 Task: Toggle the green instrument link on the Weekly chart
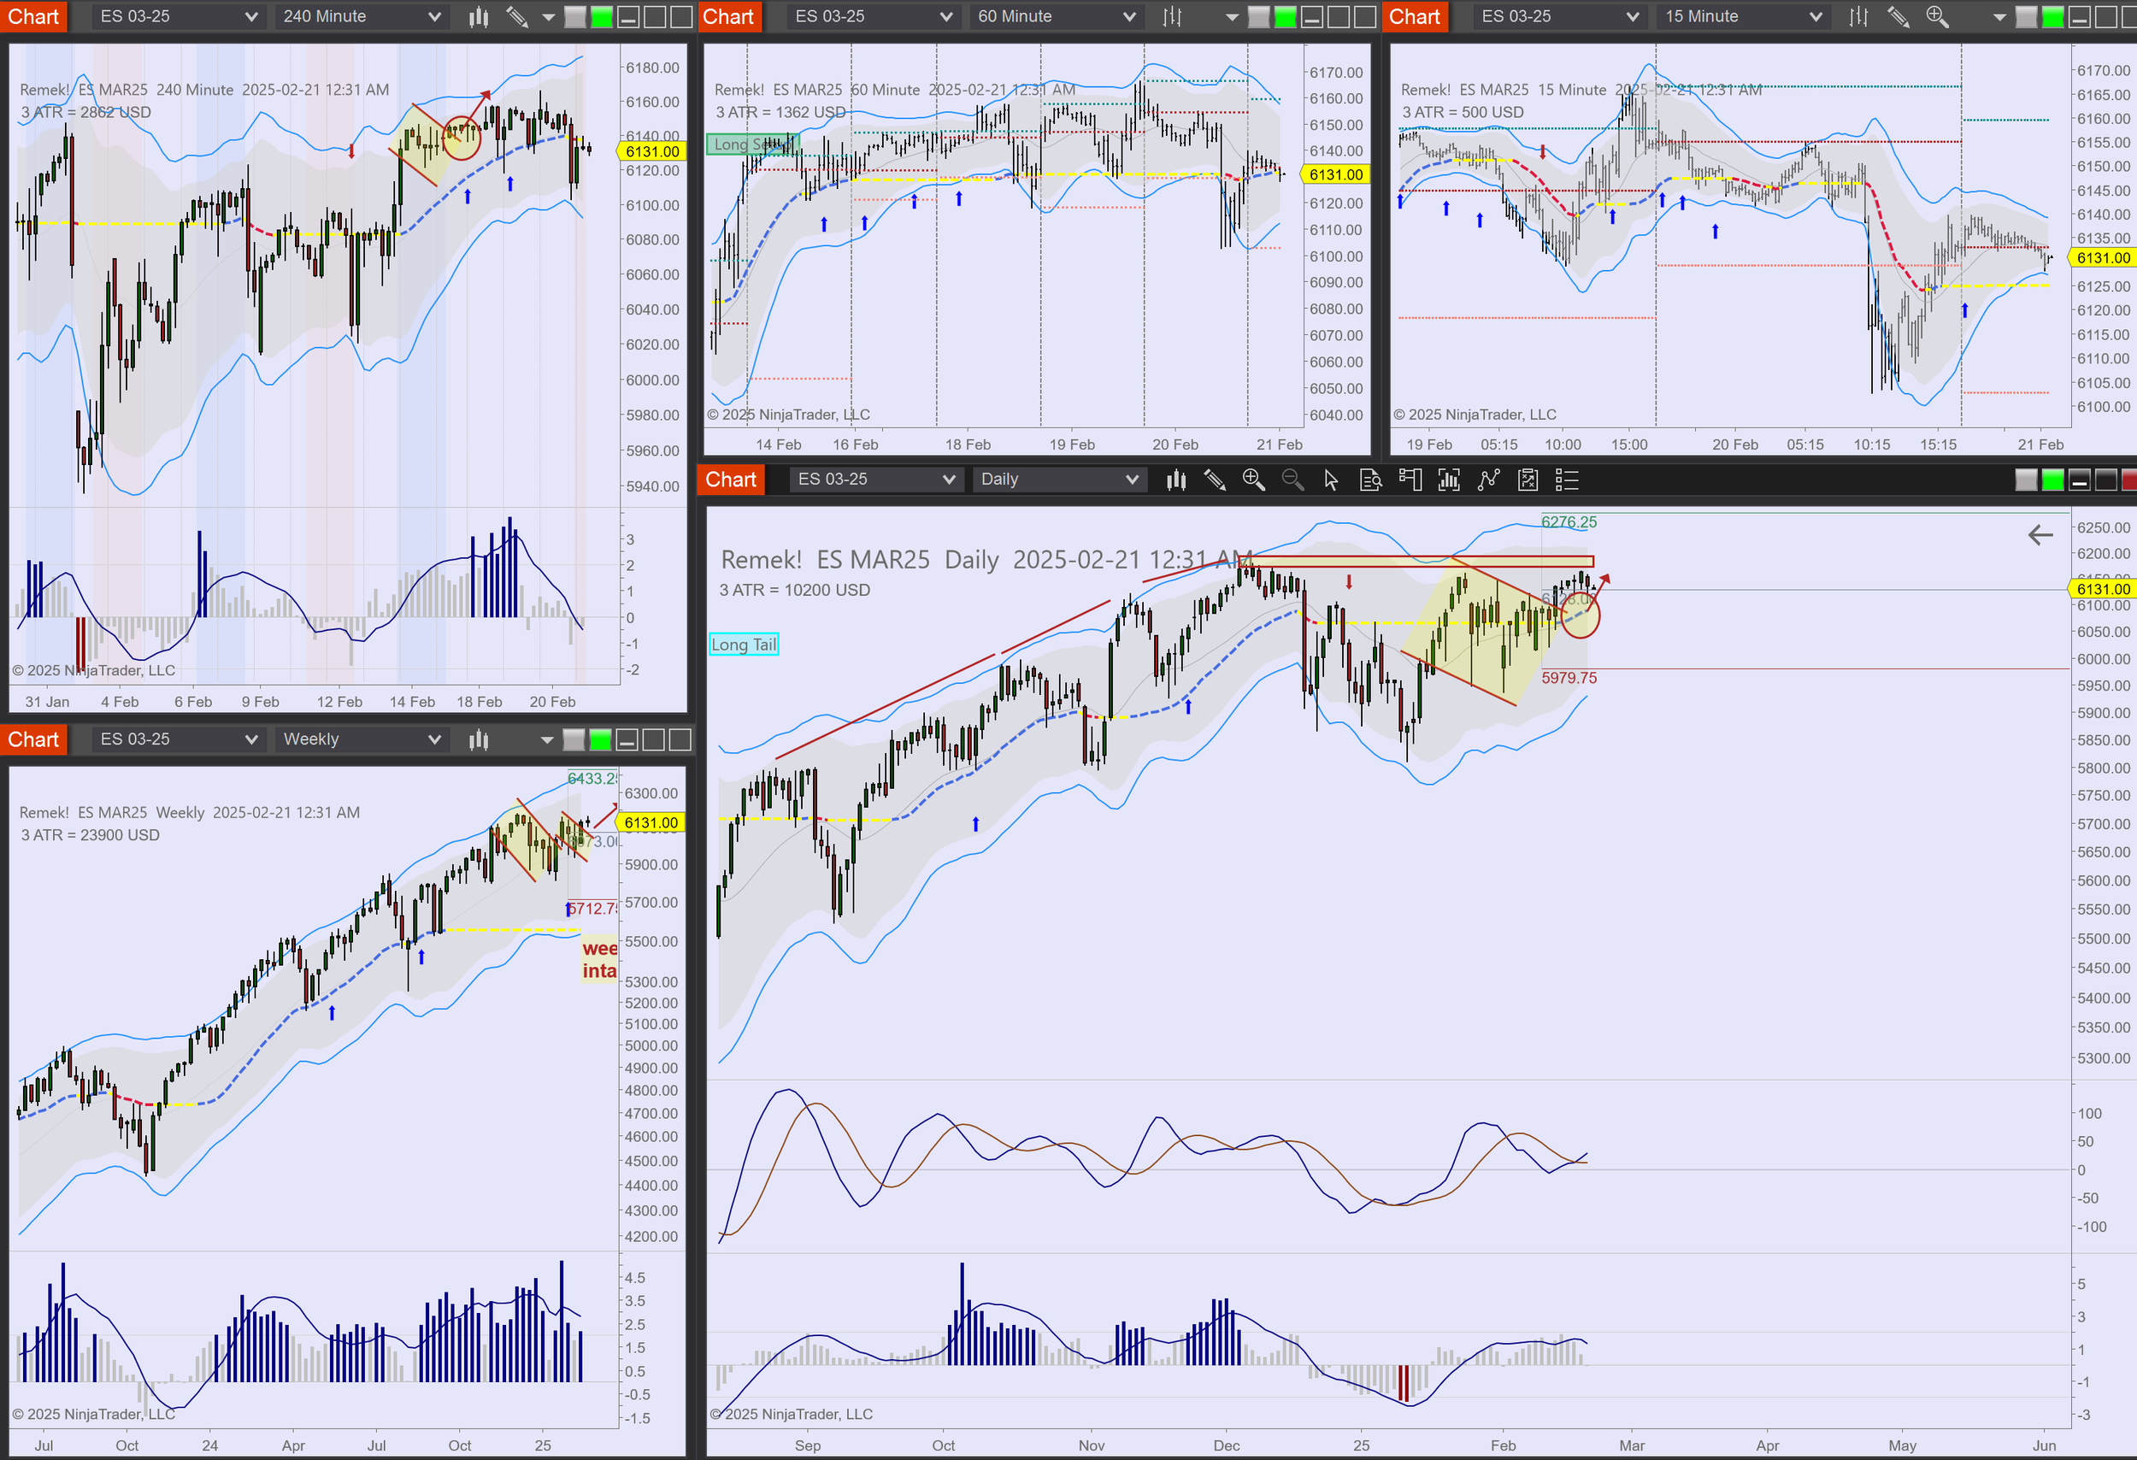tap(600, 739)
